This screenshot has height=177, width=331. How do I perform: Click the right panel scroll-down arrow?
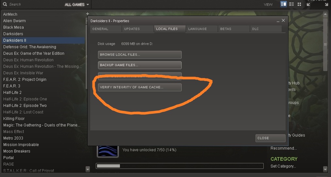pyautogui.click(x=325, y=169)
